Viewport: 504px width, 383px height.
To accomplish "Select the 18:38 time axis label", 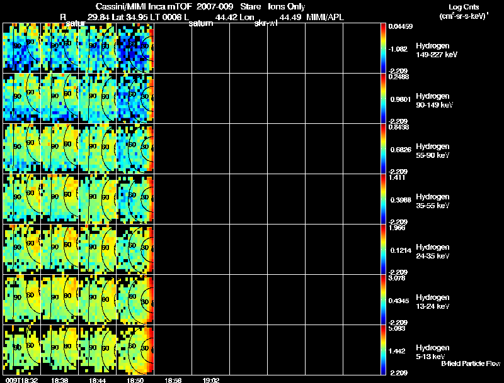I will (59, 379).
